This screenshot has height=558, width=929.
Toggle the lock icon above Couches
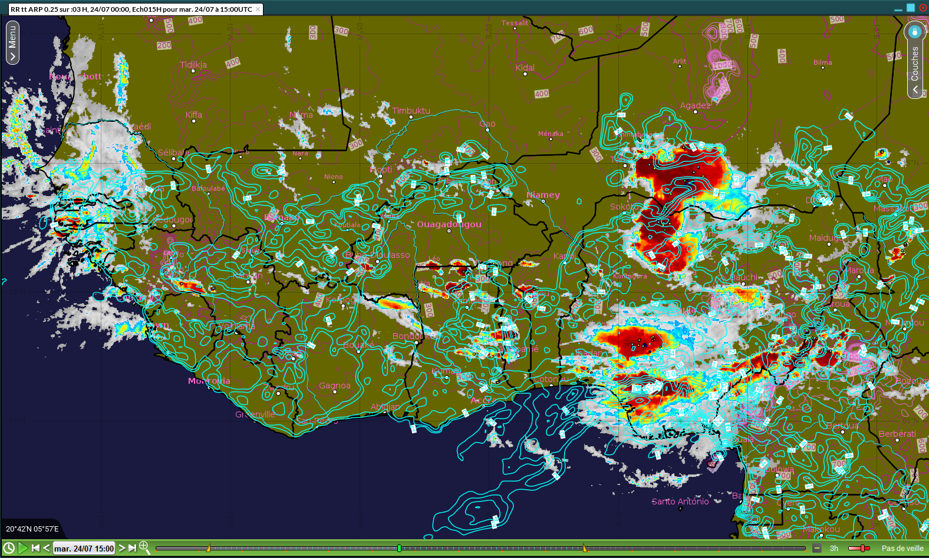(915, 31)
